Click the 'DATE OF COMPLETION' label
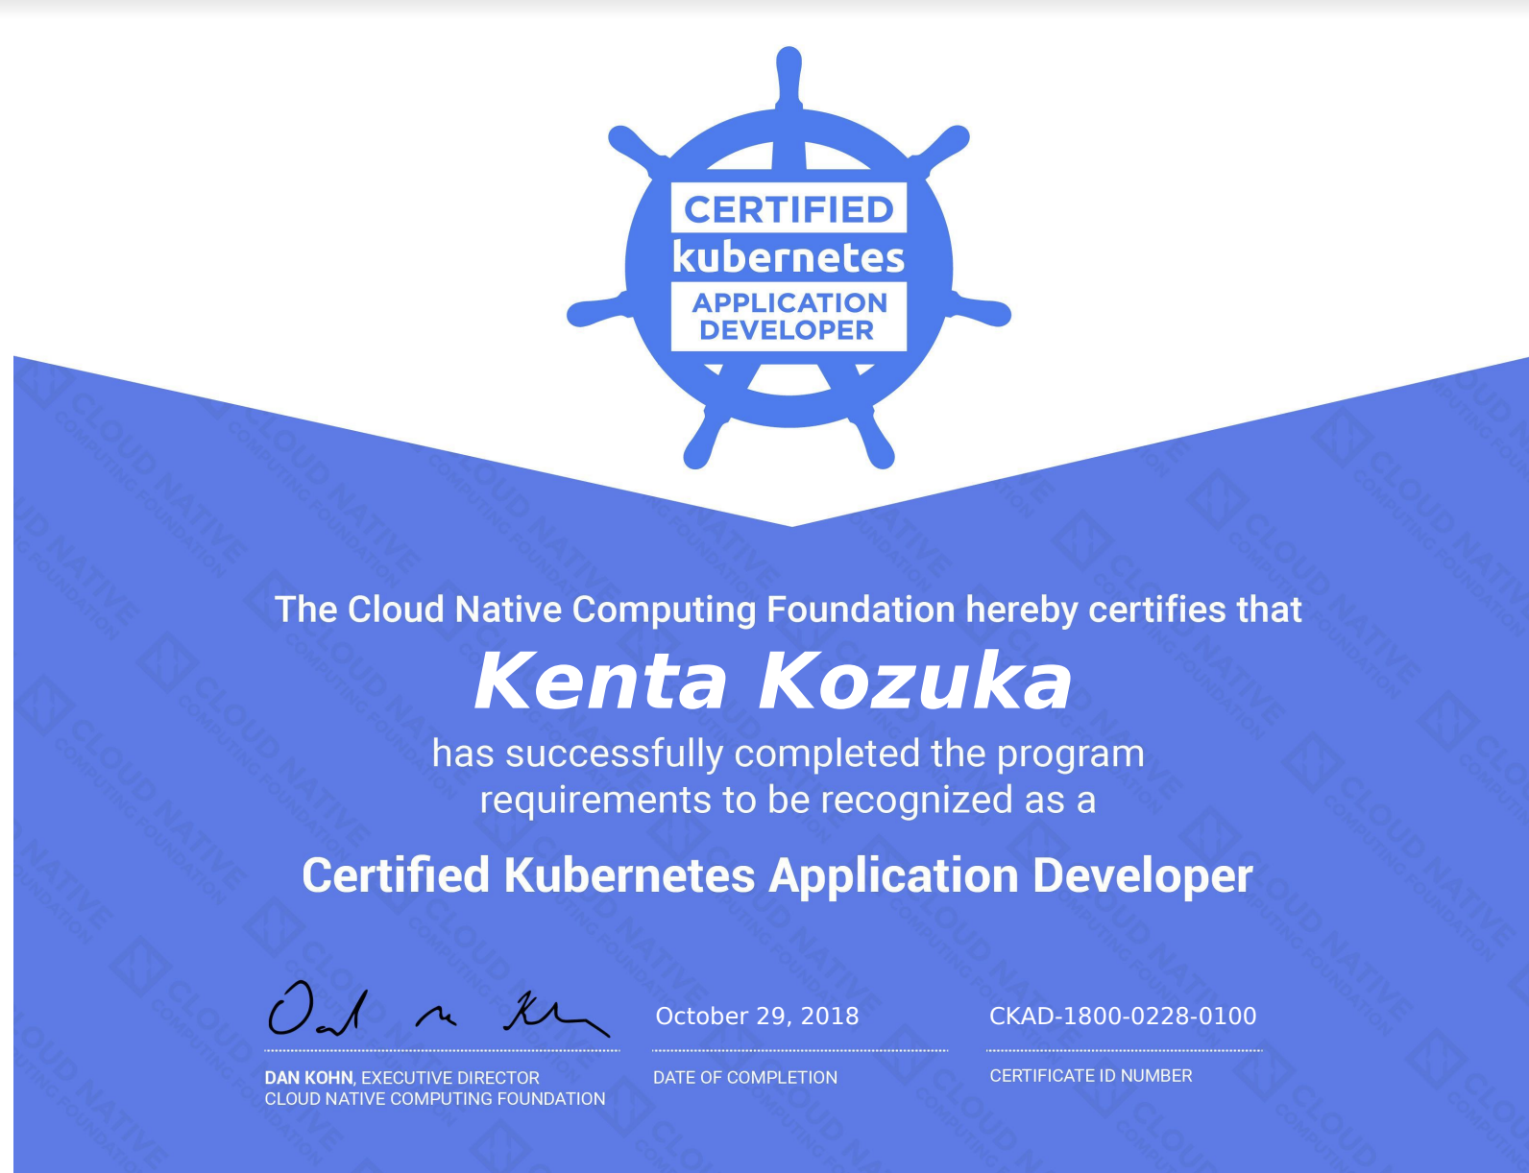The height and width of the screenshot is (1173, 1529). click(x=745, y=1078)
